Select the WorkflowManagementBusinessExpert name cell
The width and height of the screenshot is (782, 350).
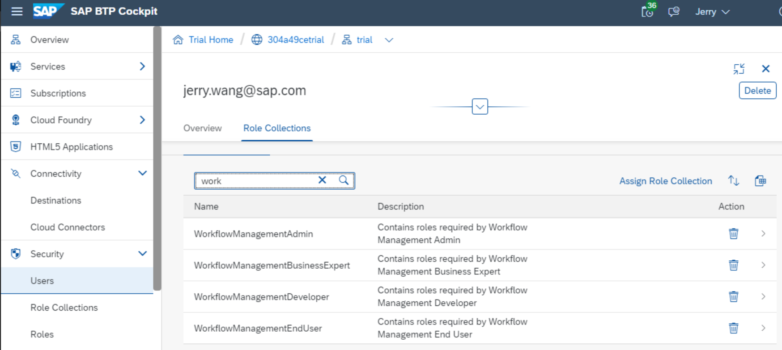click(x=272, y=265)
